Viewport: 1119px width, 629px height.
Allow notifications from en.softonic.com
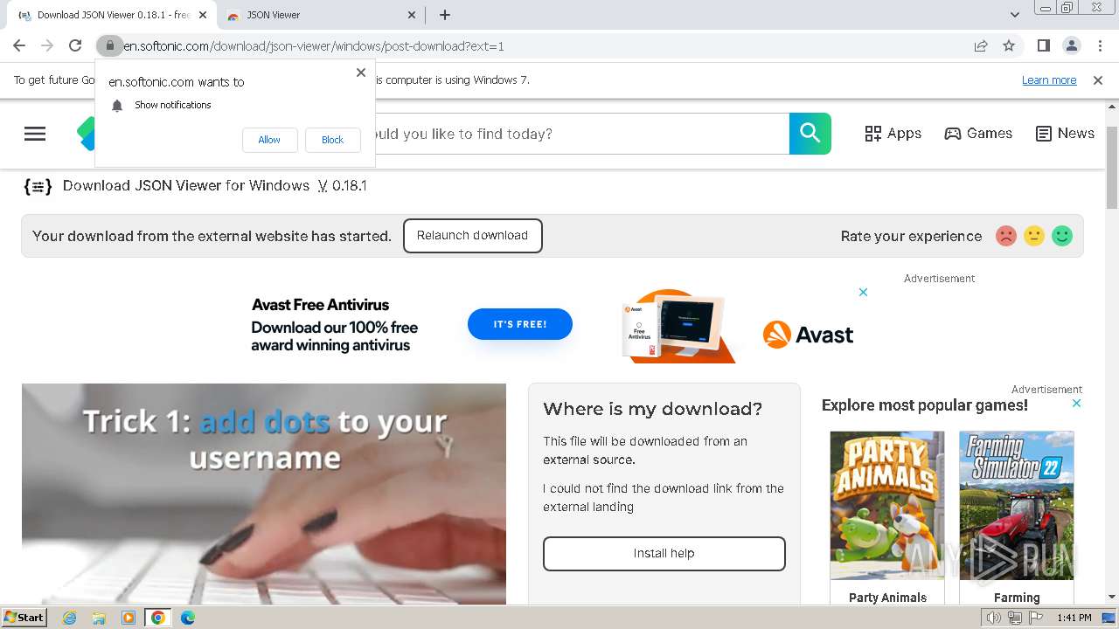tap(269, 140)
